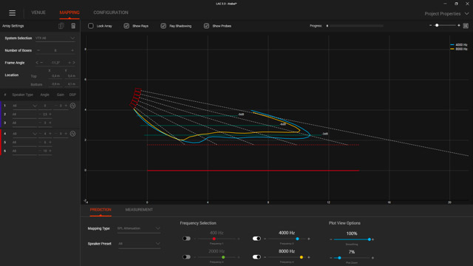Uncheck the Show Rays checkbox

[x=126, y=26]
